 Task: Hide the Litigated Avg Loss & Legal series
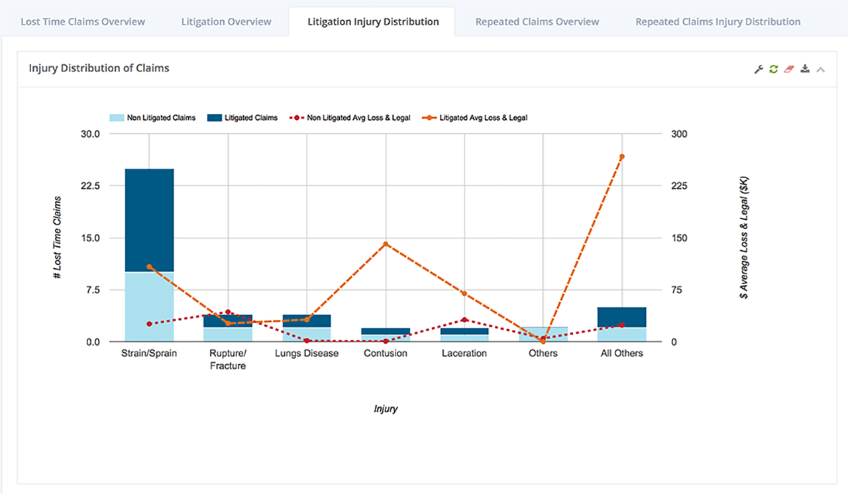coord(476,117)
